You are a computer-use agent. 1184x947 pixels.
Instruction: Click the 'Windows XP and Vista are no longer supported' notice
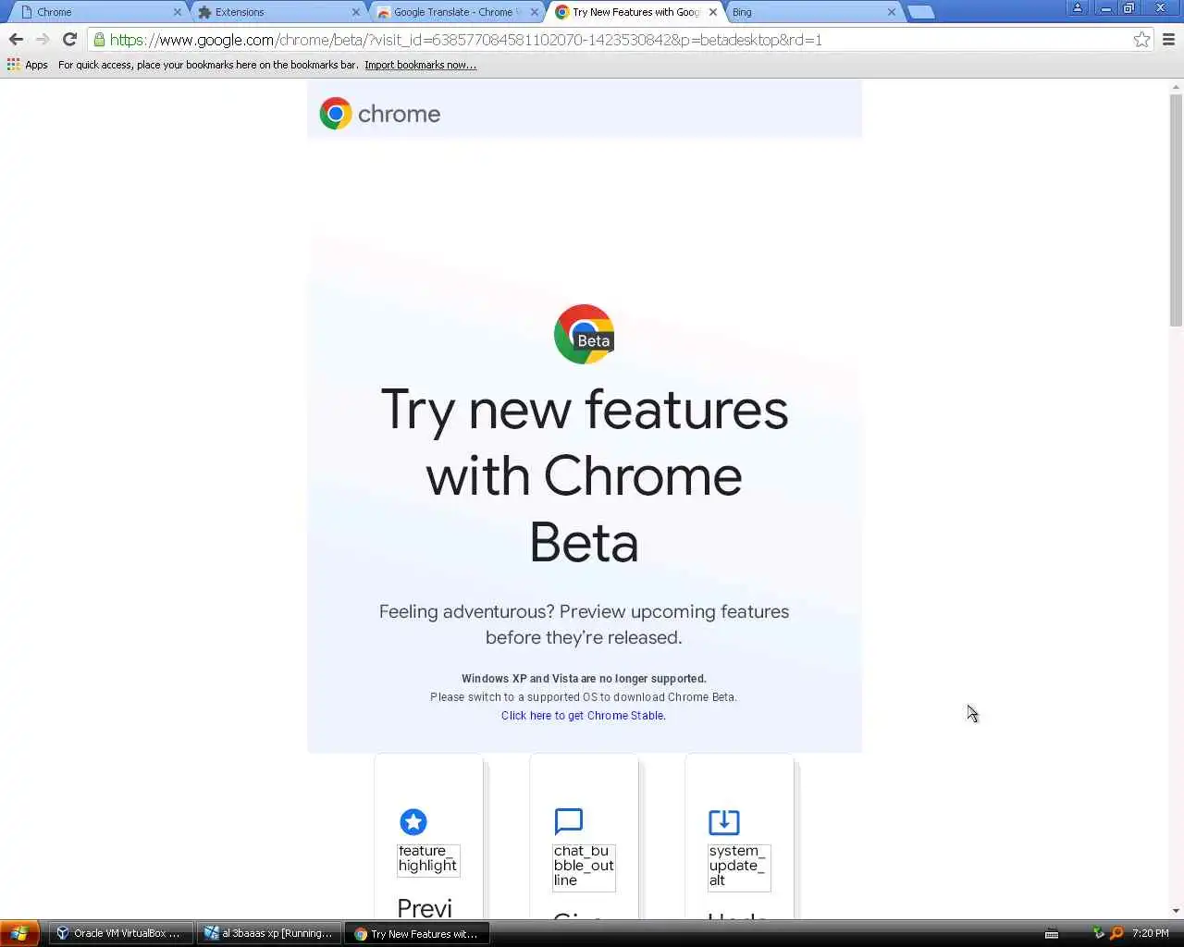tap(584, 679)
